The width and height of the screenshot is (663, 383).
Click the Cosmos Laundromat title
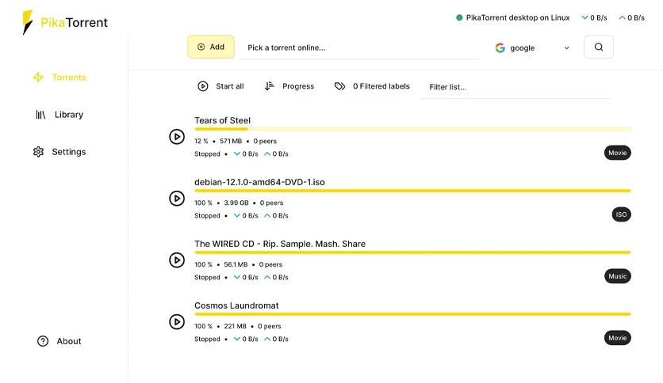pos(236,305)
